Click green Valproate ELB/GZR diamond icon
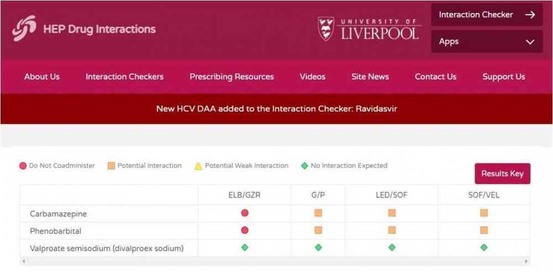553x272 pixels. pos(245,248)
